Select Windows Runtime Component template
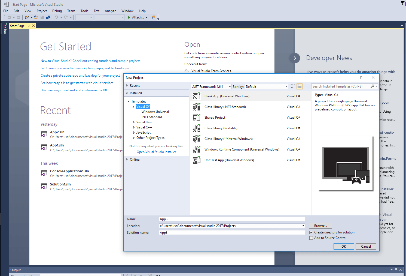406x276 pixels. [251, 149]
